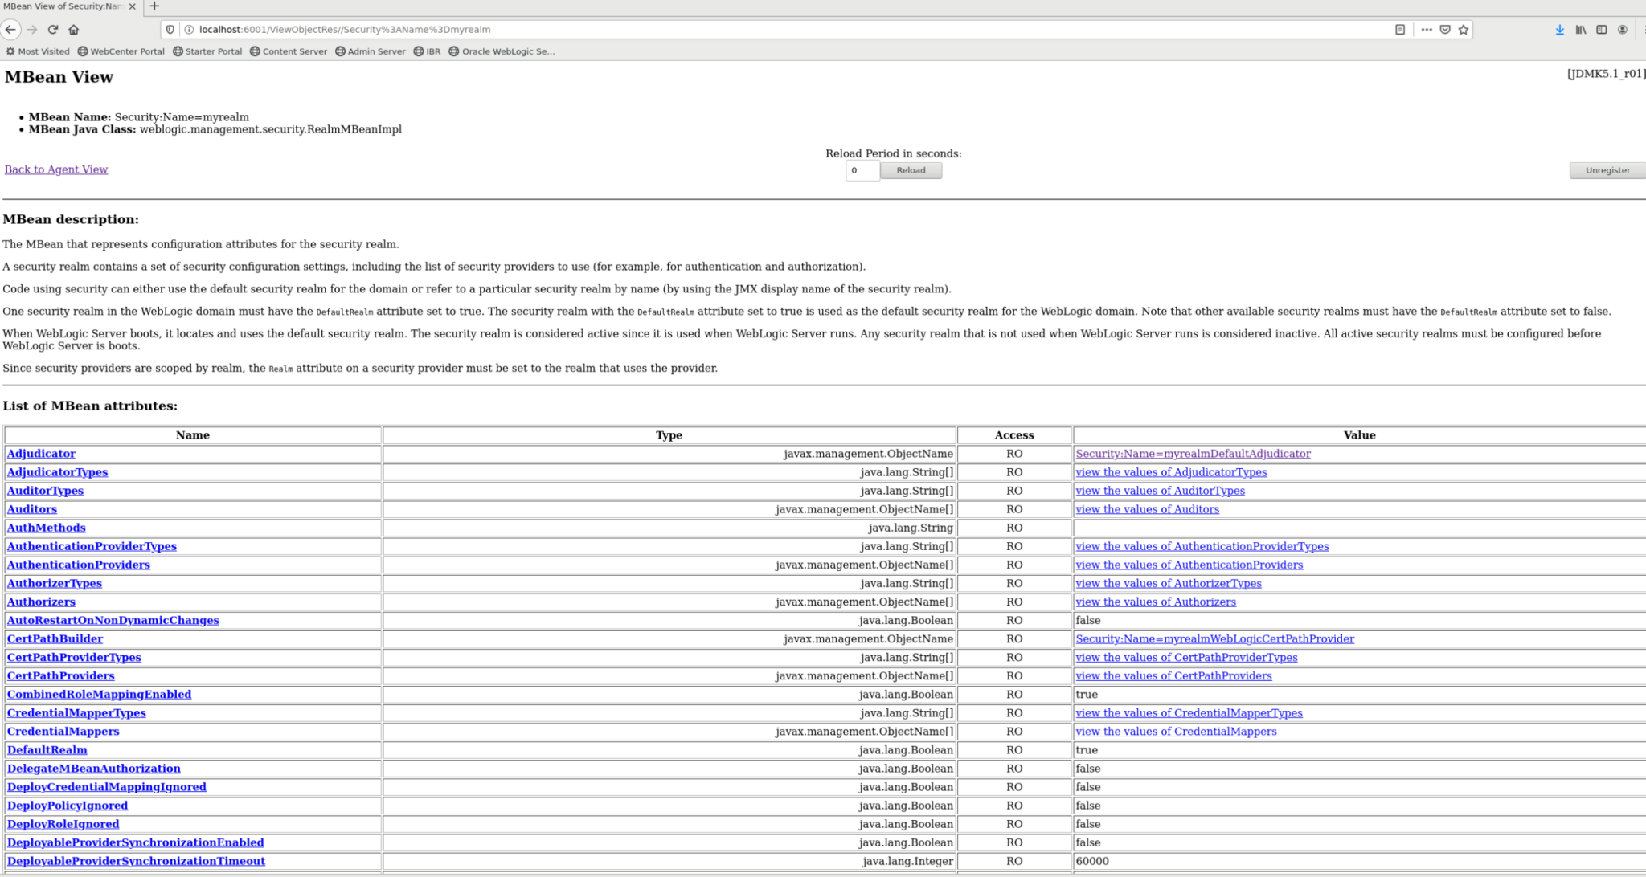Screen dimensions: 1646x877
Task: Open the AdjudicatorTypes attribute link
Action: coord(57,472)
